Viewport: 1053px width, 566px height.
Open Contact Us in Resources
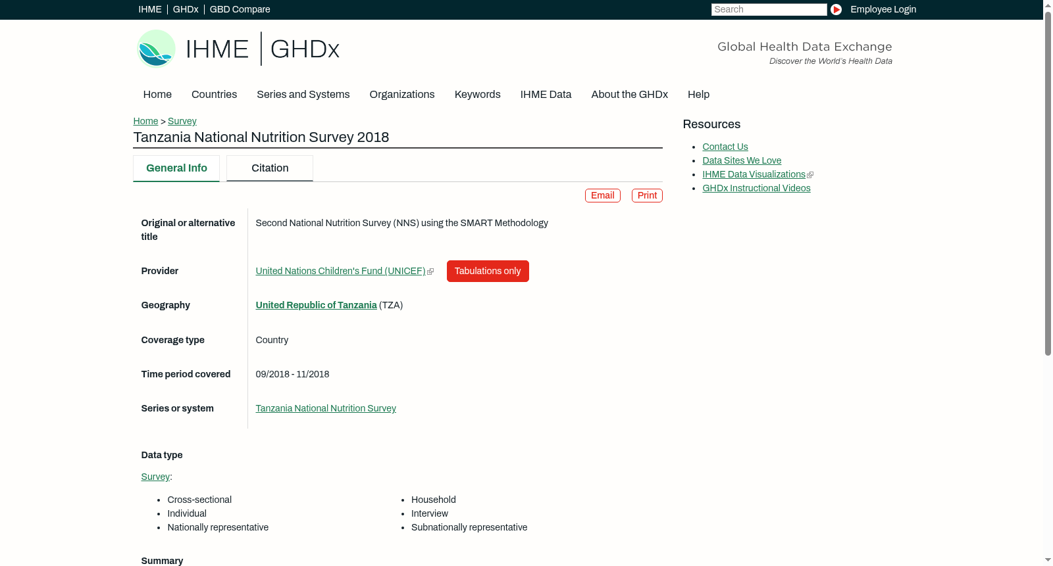pos(725,147)
